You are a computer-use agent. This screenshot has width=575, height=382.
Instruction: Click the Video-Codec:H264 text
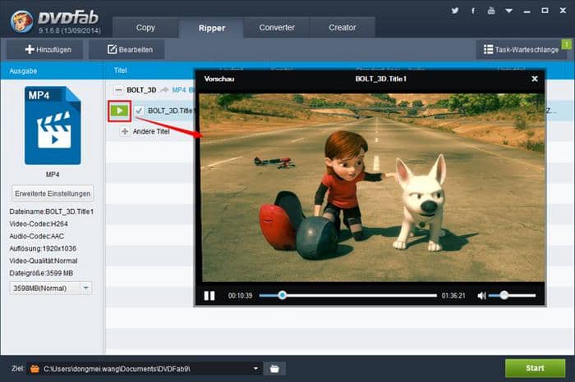(39, 224)
